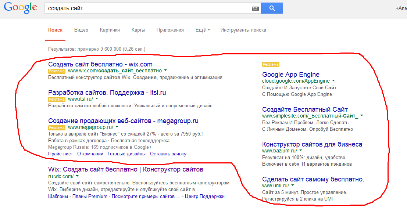
Task: Switch to the Картинки tab
Action: [110, 30]
